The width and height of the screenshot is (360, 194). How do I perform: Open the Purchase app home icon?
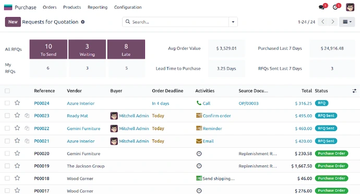(x=8, y=7)
